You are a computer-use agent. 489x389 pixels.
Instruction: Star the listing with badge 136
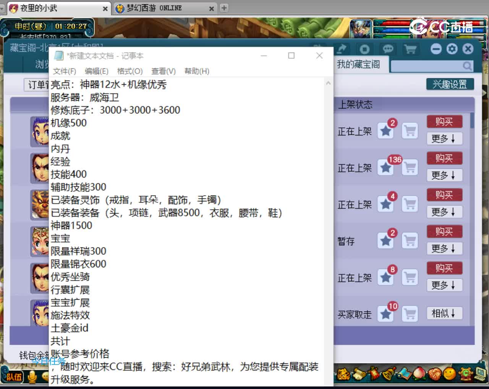386,167
